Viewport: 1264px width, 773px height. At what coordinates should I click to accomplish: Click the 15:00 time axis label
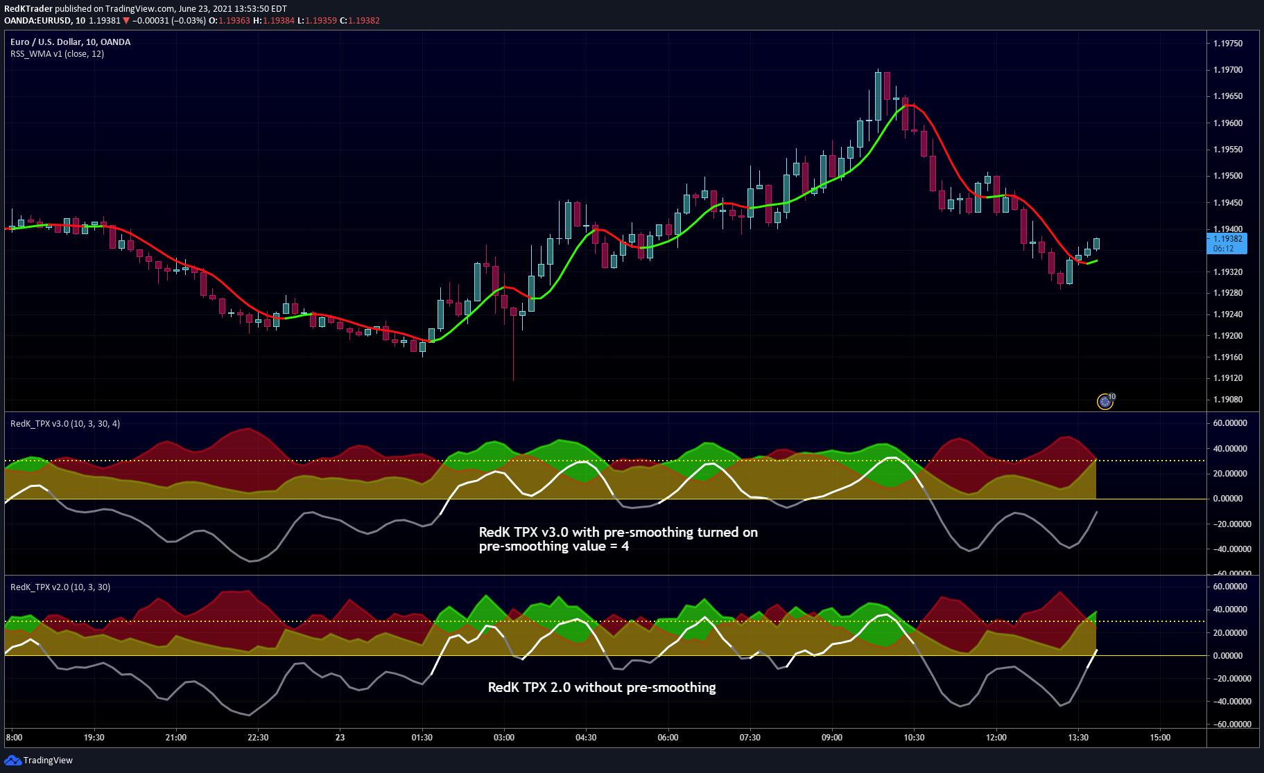1160,738
